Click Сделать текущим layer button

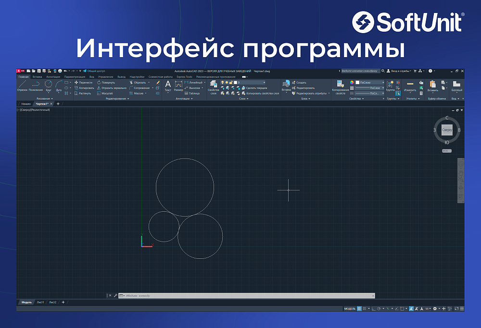[254, 88]
